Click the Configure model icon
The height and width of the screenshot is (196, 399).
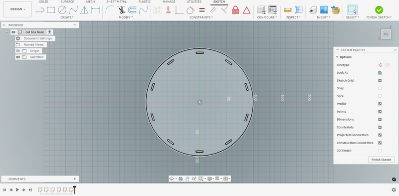[261, 10]
